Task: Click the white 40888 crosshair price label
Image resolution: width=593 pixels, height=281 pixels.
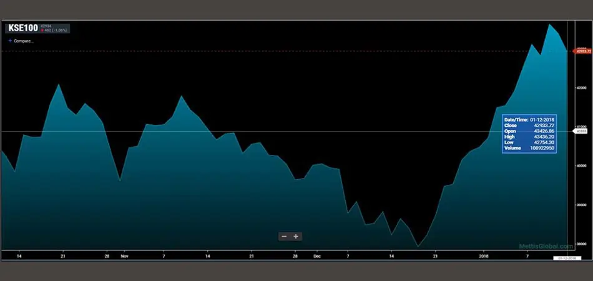Action: pyautogui.click(x=581, y=131)
